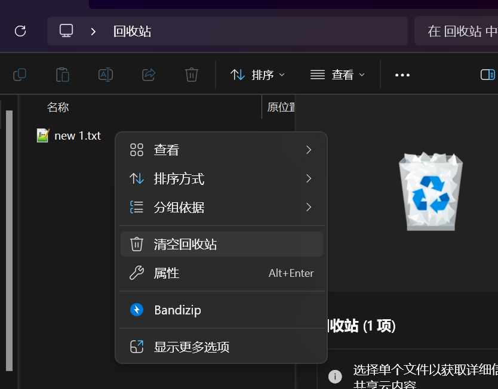Image resolution: width=498 pixels, height=389 pixels.
Task: Choose 清空回收站 from context menu
Action: [222, 244]
